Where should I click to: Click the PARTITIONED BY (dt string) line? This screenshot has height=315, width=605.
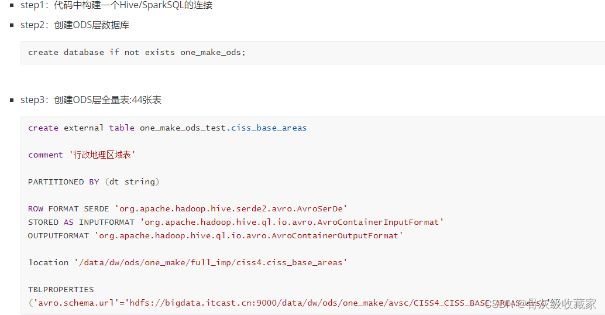tap(94, 182)
